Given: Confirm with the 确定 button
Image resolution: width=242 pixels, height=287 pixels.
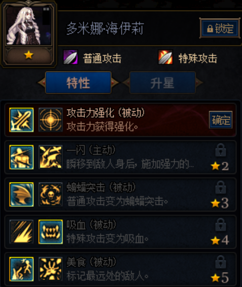Looking at the screenshot, I should (221, 120).
